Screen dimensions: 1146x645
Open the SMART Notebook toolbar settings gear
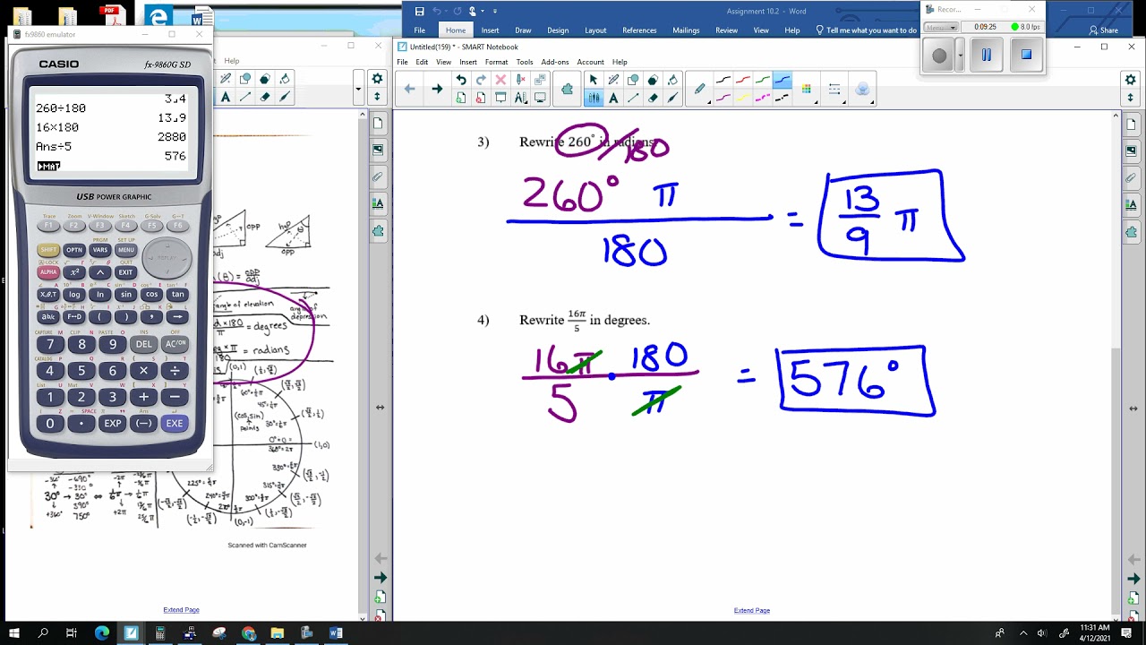[1131, 80]
